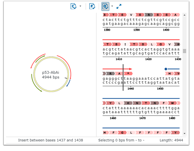Viewport: 194px width, 151px height.
Task: Click the scroll down arrow of sequence view
Action: (184, 133)
